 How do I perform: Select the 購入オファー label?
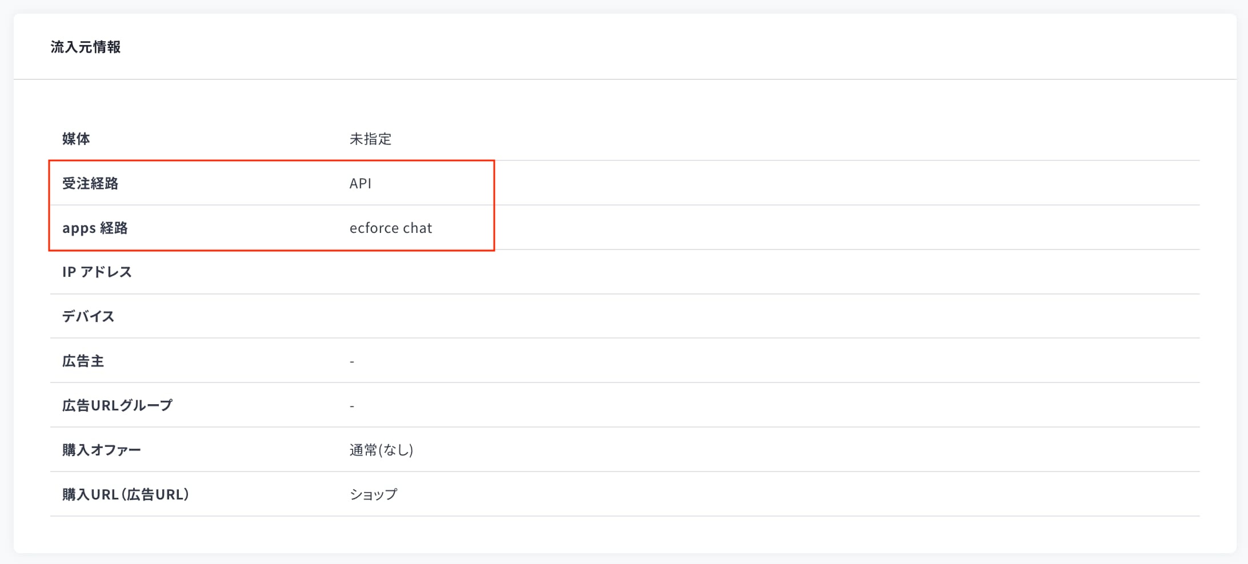pos(101,450)
